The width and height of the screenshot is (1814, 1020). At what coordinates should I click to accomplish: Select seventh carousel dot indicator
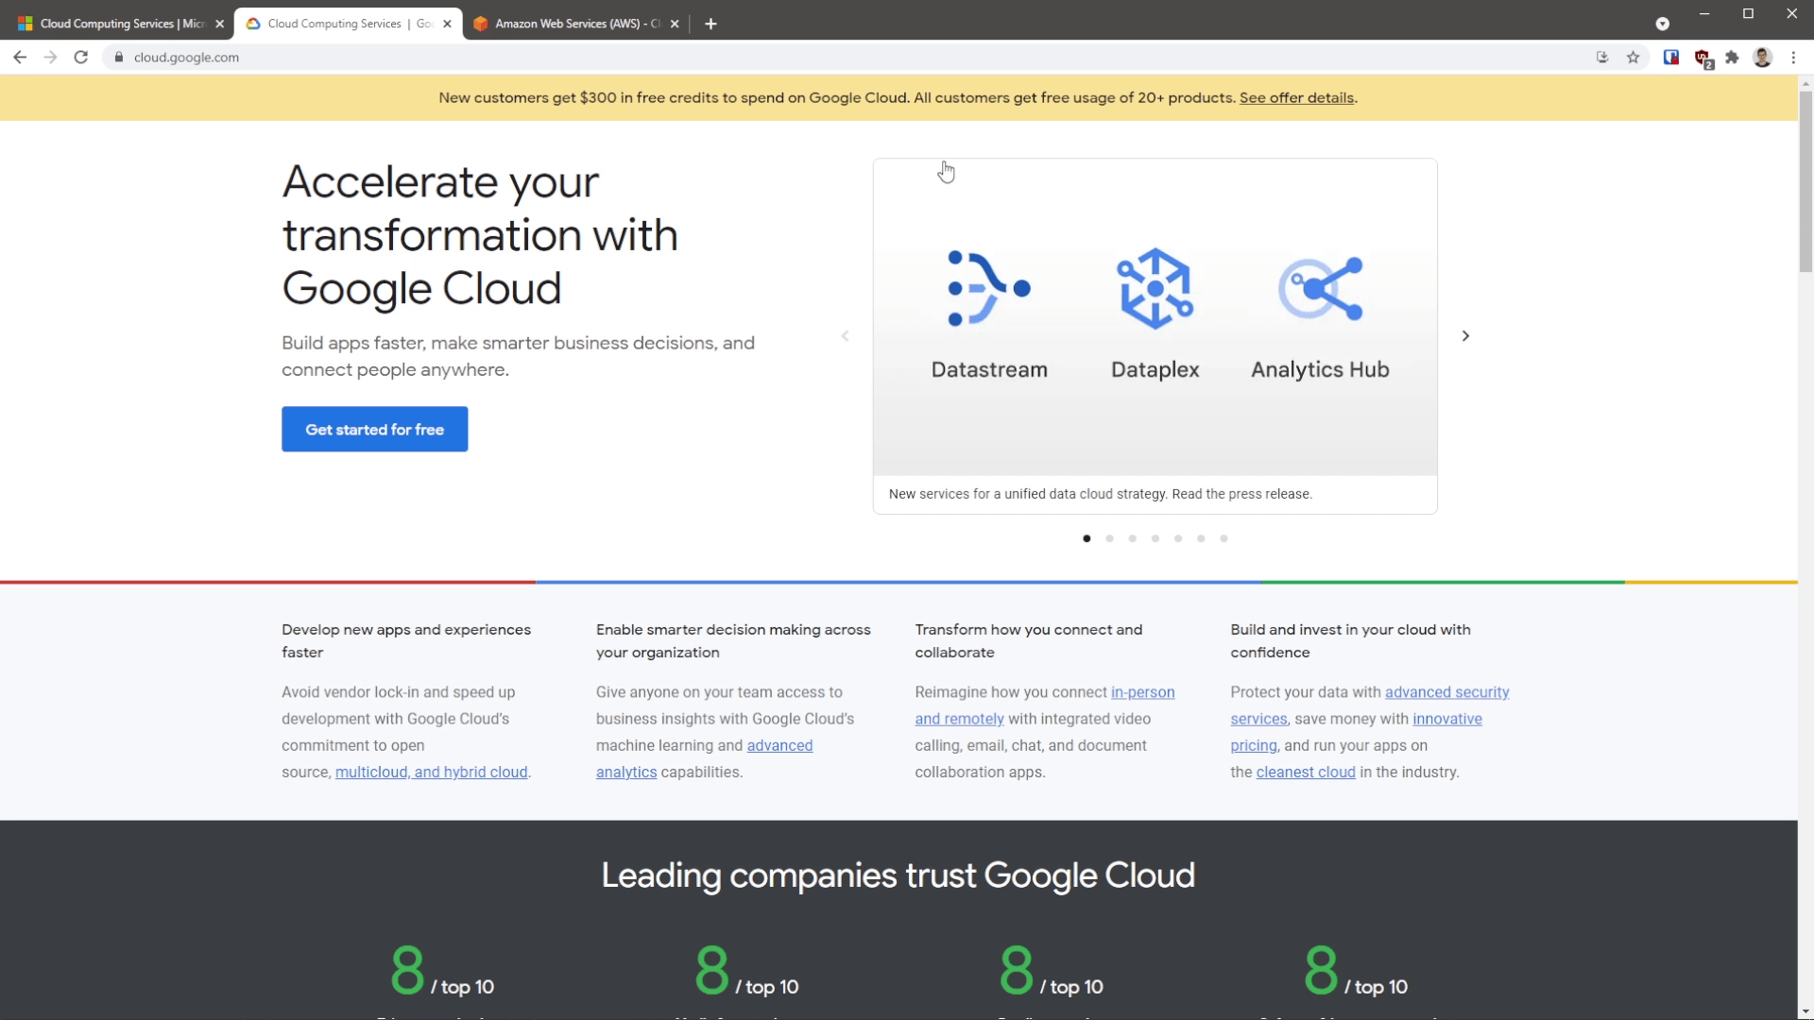[x=1224, y=538]
